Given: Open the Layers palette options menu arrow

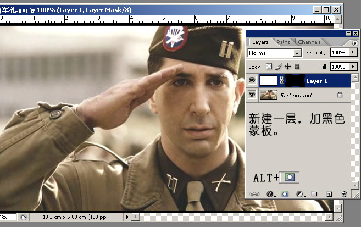Looking at the screenshot, I should point(355,43).
